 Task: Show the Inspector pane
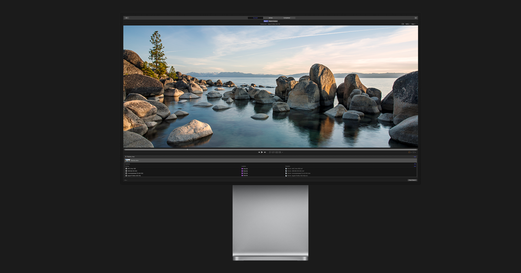pos(416,17)
